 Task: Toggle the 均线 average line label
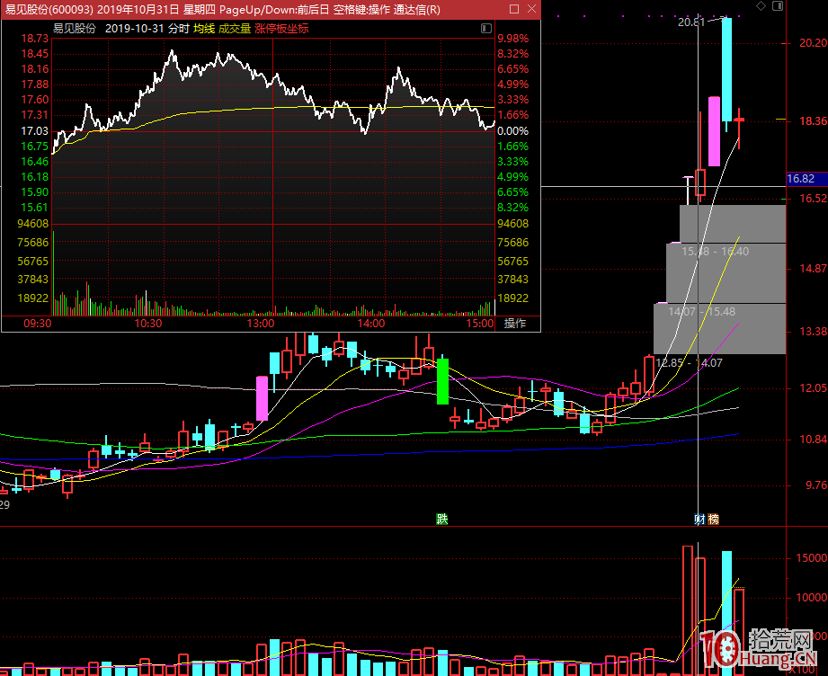click(x=204, y=28)
